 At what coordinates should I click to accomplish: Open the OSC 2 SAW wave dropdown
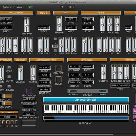click(71, 28)
